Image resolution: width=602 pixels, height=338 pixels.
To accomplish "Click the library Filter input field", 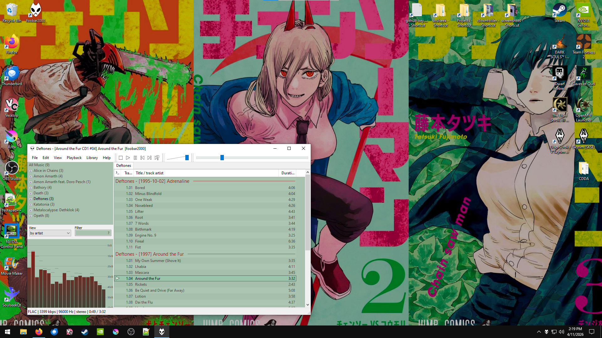I will click(91, 233).
